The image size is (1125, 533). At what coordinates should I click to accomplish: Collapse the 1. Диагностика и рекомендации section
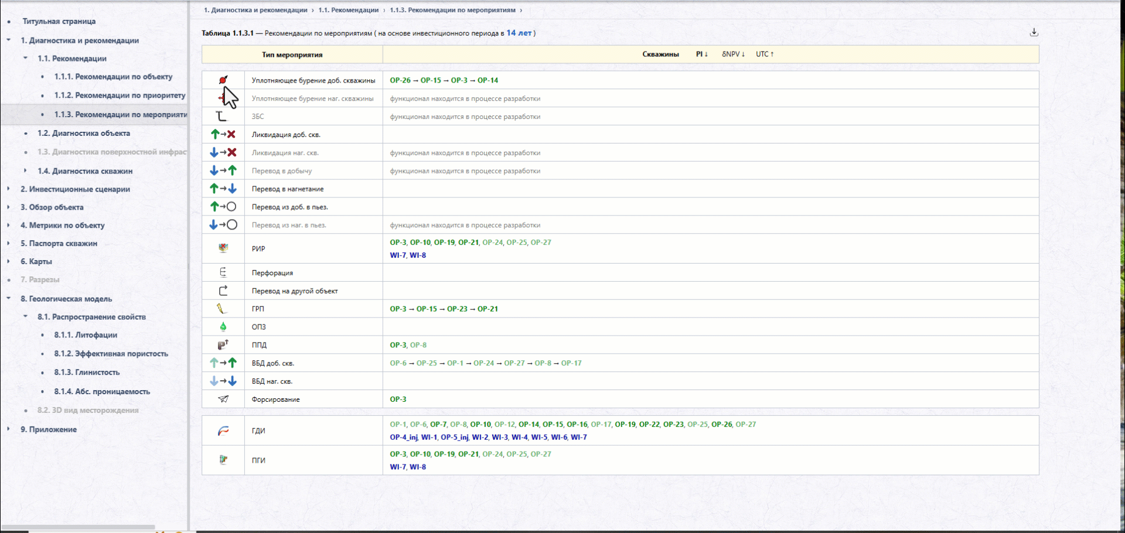[9, 40]
